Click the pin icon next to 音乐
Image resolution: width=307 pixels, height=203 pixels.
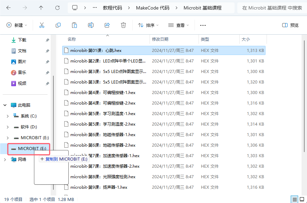47,73
